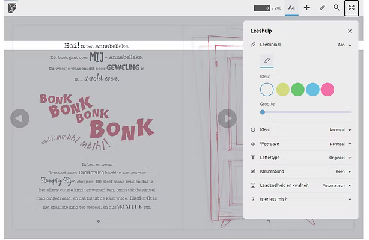The height and width of the screenshot is (240, 369).
Task: Go to the next page arrow
Action: click(x=227, y=118)
